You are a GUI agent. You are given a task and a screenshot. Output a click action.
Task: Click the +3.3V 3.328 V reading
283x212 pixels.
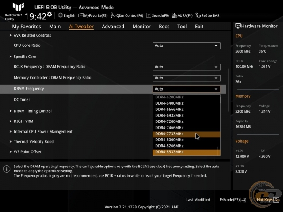point(241,172)
